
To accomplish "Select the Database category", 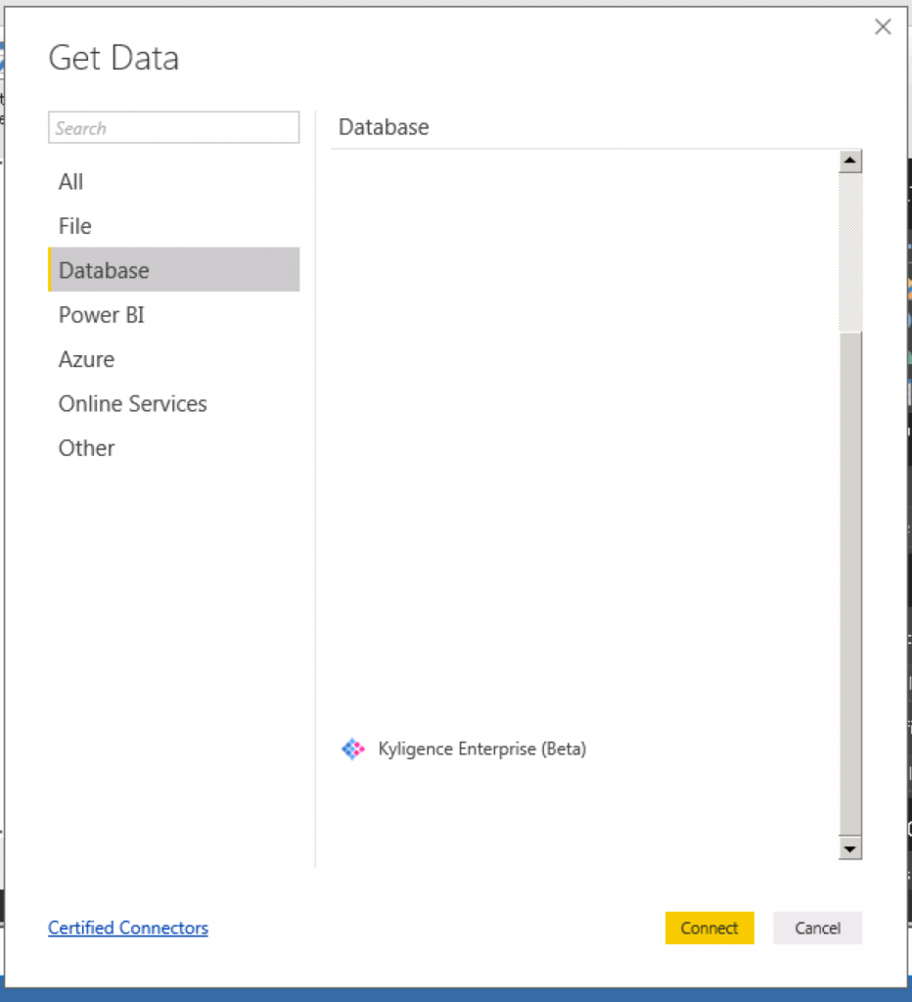I will (174, 270).
